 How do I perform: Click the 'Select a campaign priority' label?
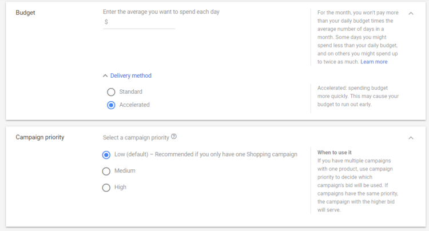[x=136, y=137]
